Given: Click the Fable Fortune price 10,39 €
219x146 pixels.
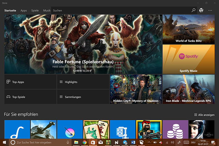Looking at the screenshot, I should coord(87,71).
